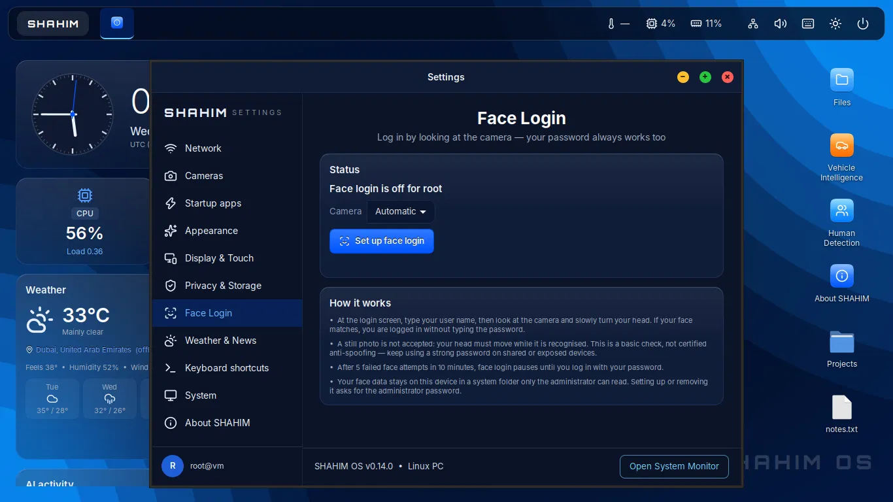Click the root@vm user avatar
The image size is (893, 502).
(173, 466)
